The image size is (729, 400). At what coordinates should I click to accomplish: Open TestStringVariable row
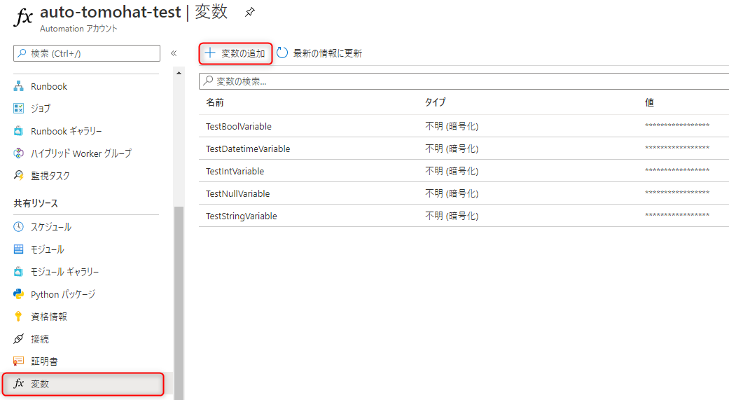(x=464, y=215)
